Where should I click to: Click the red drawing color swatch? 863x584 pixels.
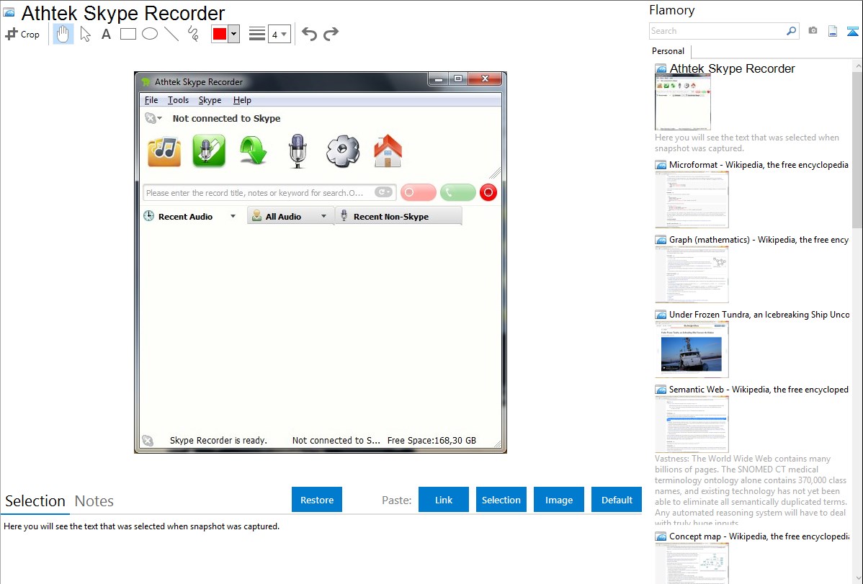(220, 34)
